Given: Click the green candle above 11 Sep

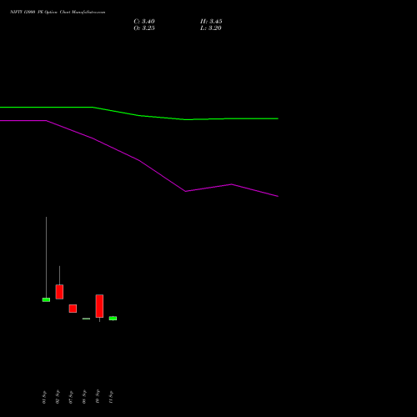Looking at the screenshot, I should point(113,319).
